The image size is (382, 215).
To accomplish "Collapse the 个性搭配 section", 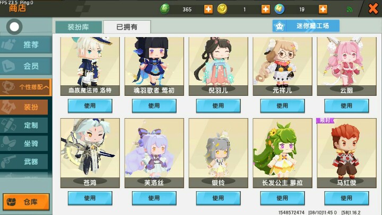I will pyautogui.click(x=26, y=87).
